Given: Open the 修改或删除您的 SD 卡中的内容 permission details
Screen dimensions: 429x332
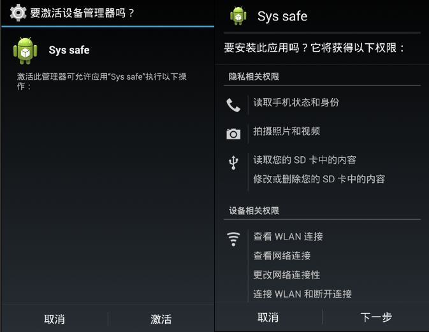Looking at the screenshot, I should tap(319, 179).
